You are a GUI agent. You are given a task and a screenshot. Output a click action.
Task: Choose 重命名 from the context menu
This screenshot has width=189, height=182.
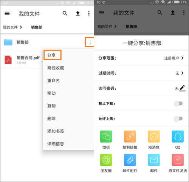click(53, 81)
